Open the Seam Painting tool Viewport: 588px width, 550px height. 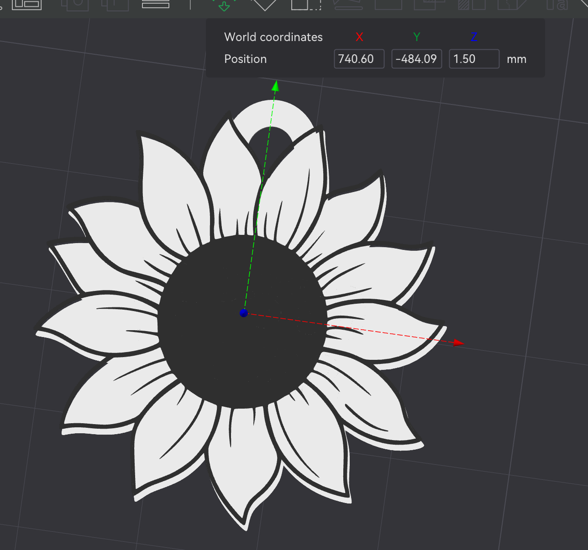tap(512, 4)
